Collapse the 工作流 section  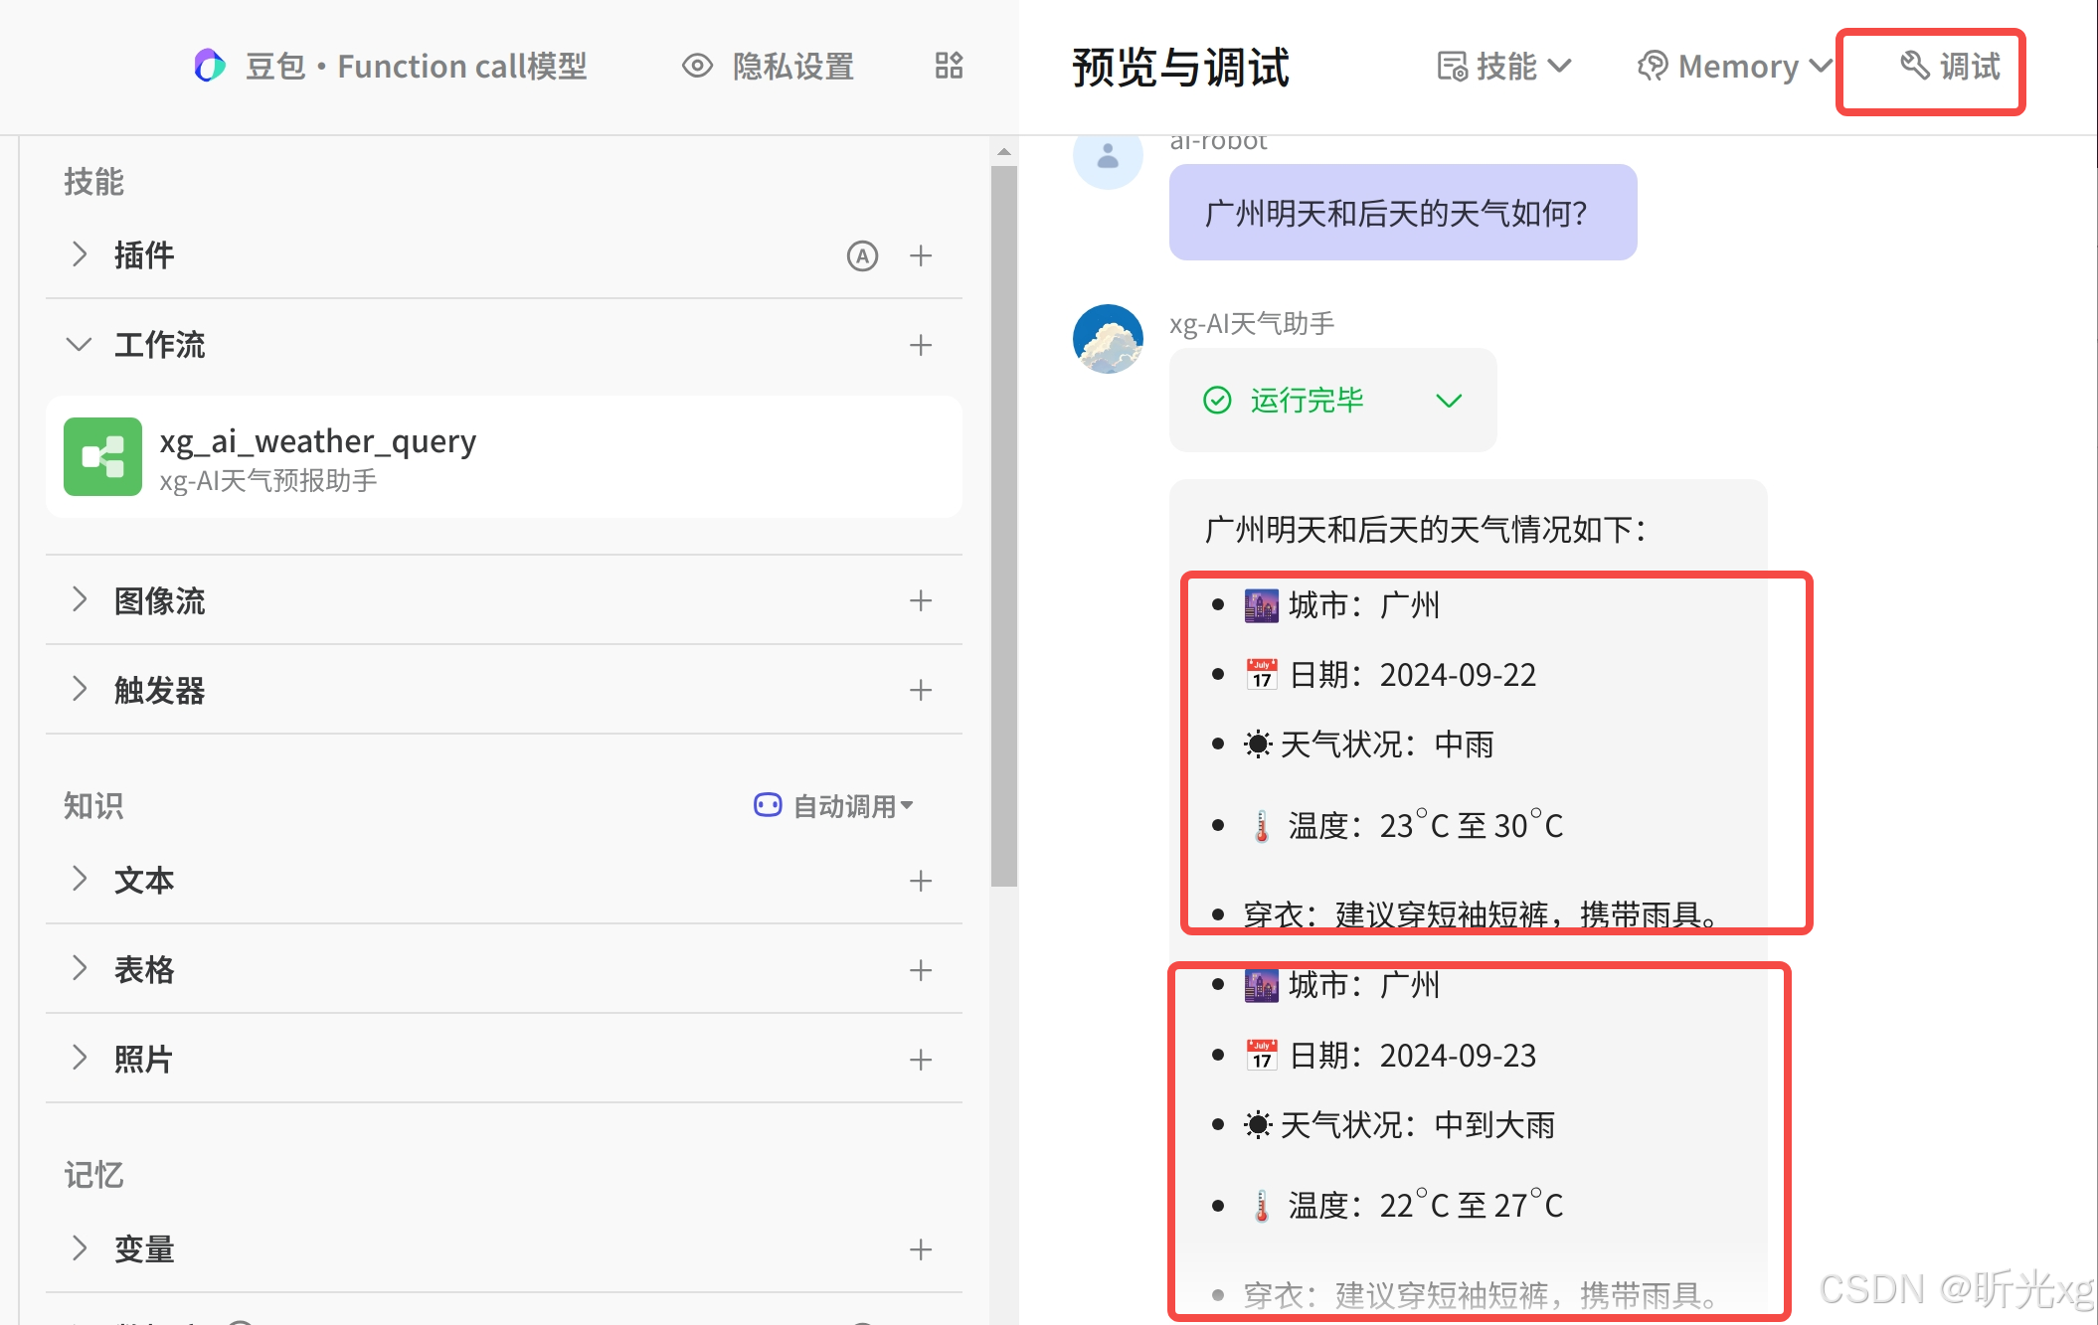point(79,346)
